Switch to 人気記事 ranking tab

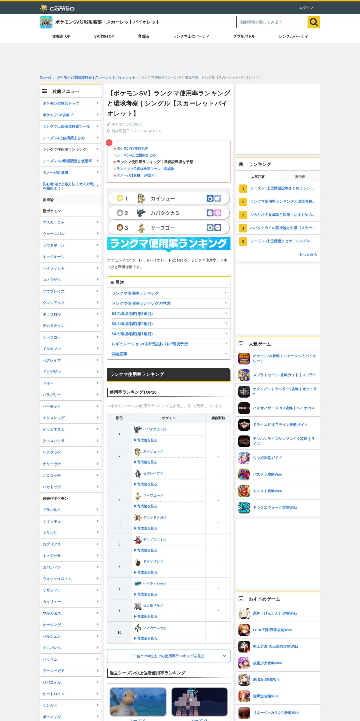258,177
